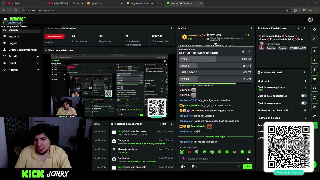Click the broadcast signal icon in right rail

[x=314, y=88]
